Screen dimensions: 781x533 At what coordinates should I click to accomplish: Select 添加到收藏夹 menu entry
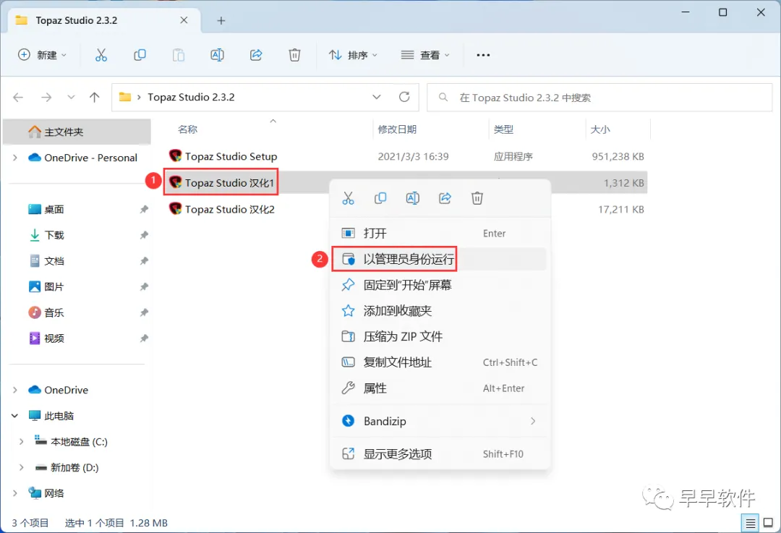click(440, 311)
